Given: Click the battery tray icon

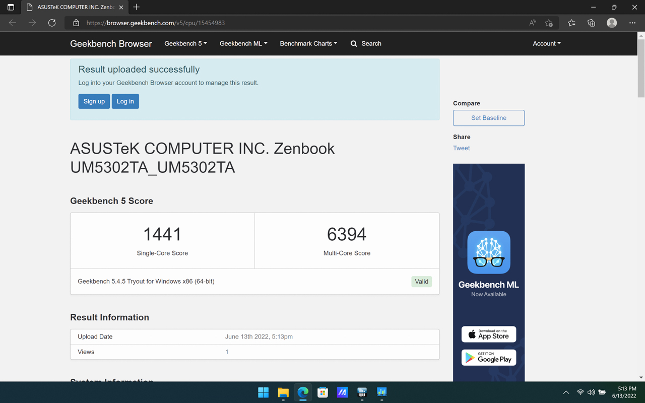Looking at the screenshot, I should coord(602,392).
